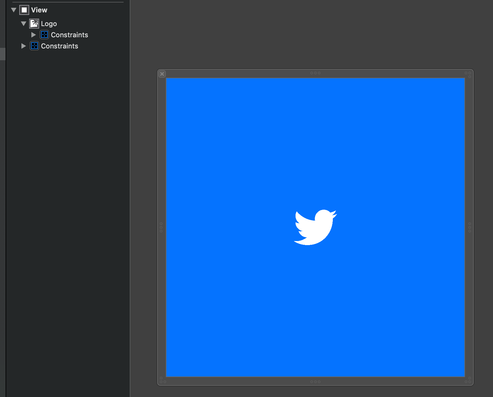
Task: Click the top-right corner handle of view frame
Action: [x=468, y=74]
